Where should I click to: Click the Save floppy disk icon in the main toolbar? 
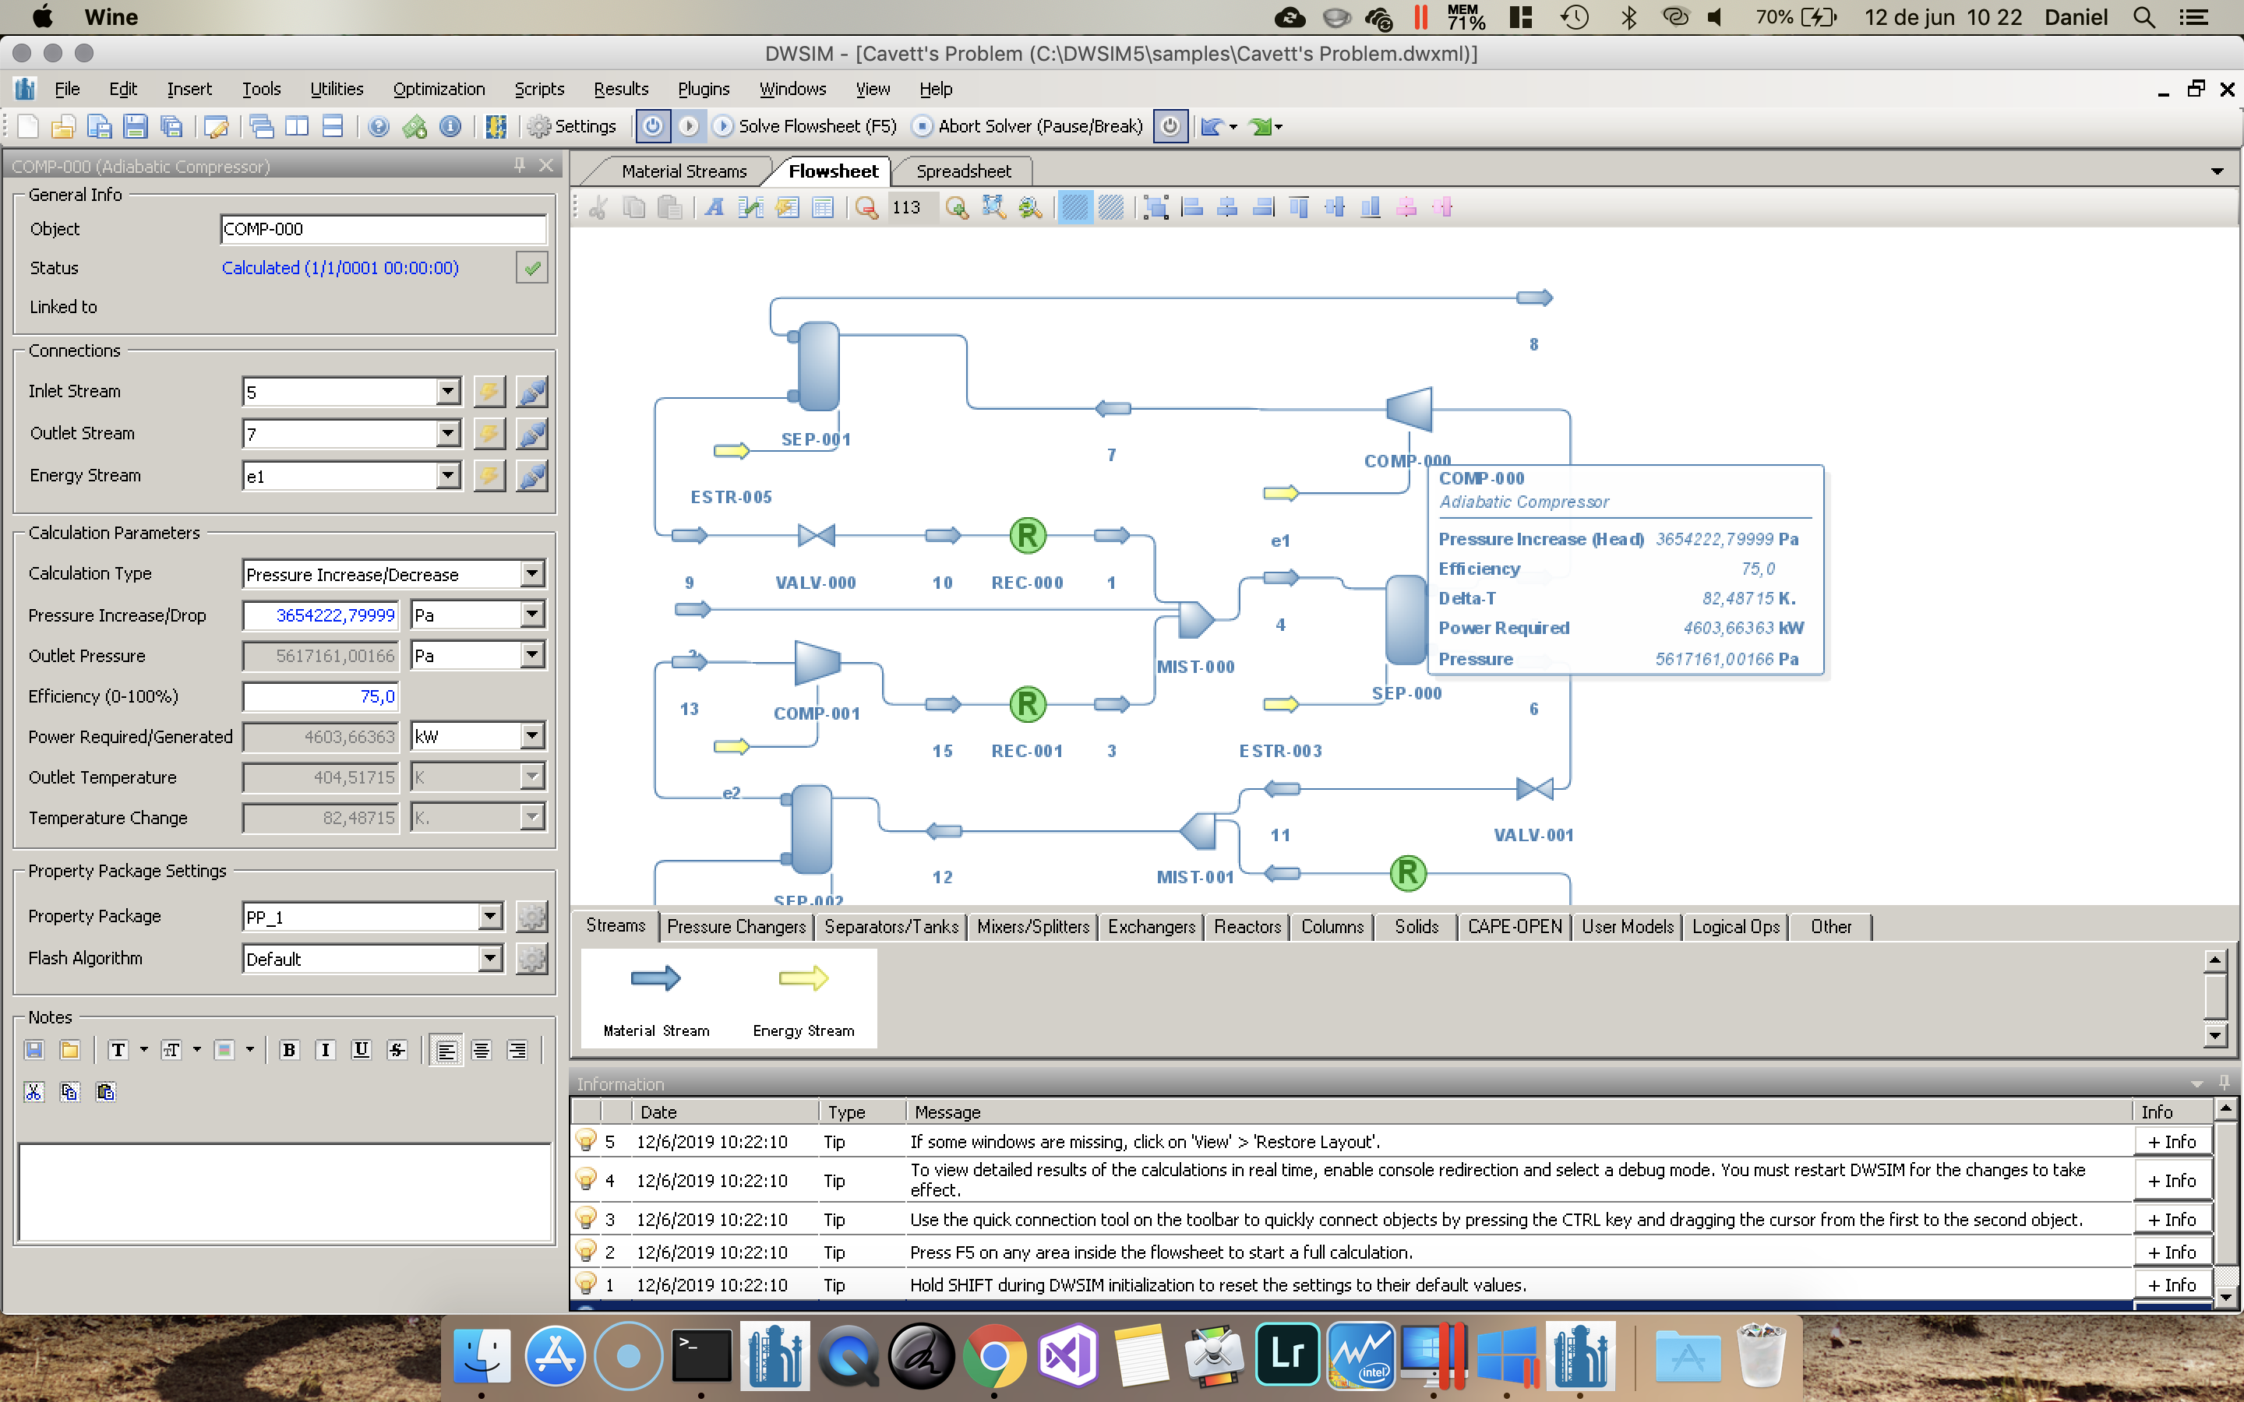(136, 126)
